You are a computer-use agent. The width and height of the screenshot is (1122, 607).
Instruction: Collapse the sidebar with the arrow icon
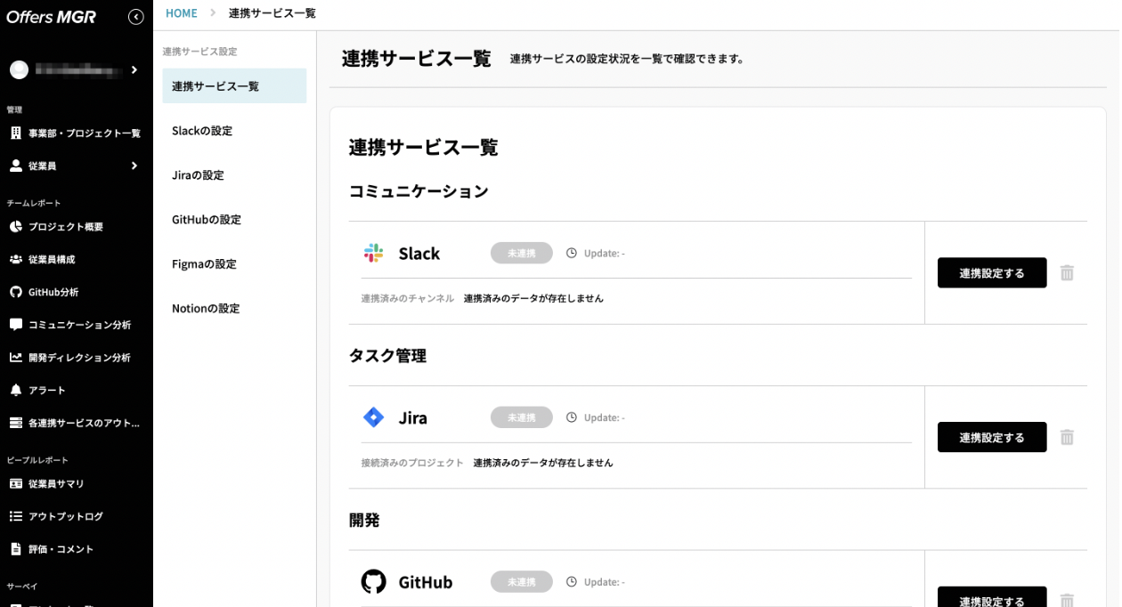pos(135,16)
